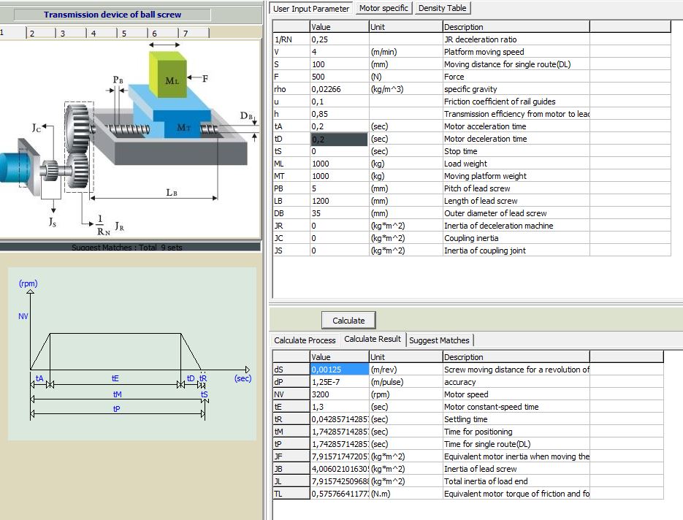Edit the LB length value 1200
The image size is (683, 520).
click(x=340, y=201)
